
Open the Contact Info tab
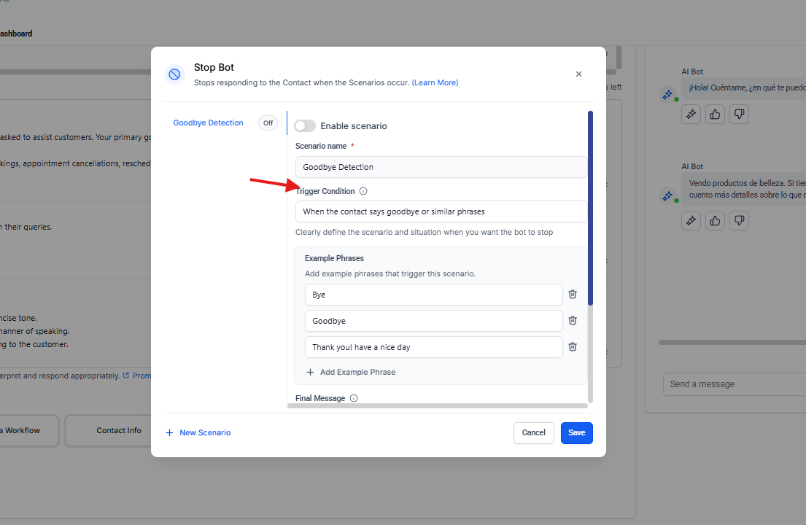(119, 431)
